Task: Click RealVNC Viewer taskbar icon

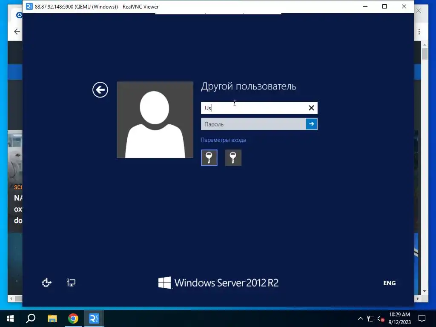Action: (x=94, y=318)
